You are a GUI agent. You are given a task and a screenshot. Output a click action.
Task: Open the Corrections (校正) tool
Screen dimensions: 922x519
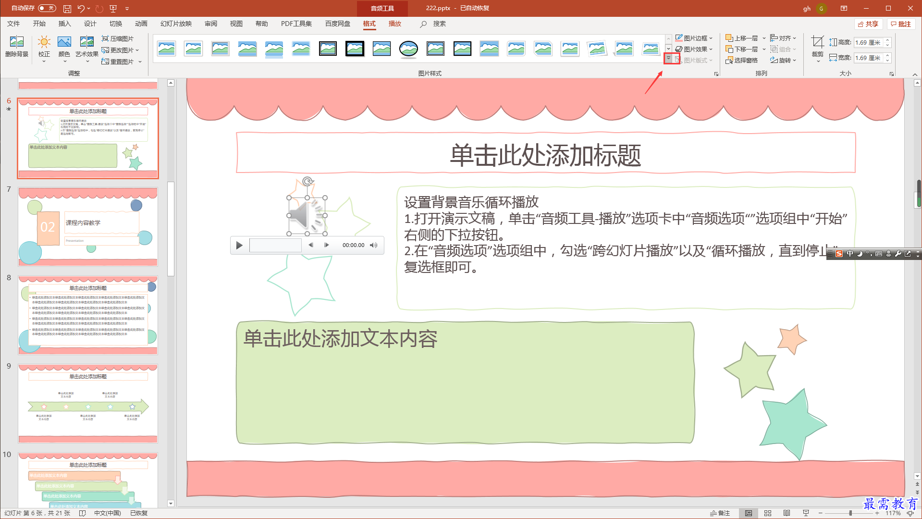click(44, 48)
